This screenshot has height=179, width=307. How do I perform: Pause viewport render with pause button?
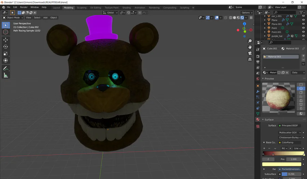click(x=251, y=18)
